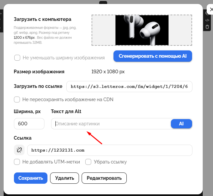213x196 pixels.
Task: Click the AirPods image upload area
Action: (x=142, y=30)
